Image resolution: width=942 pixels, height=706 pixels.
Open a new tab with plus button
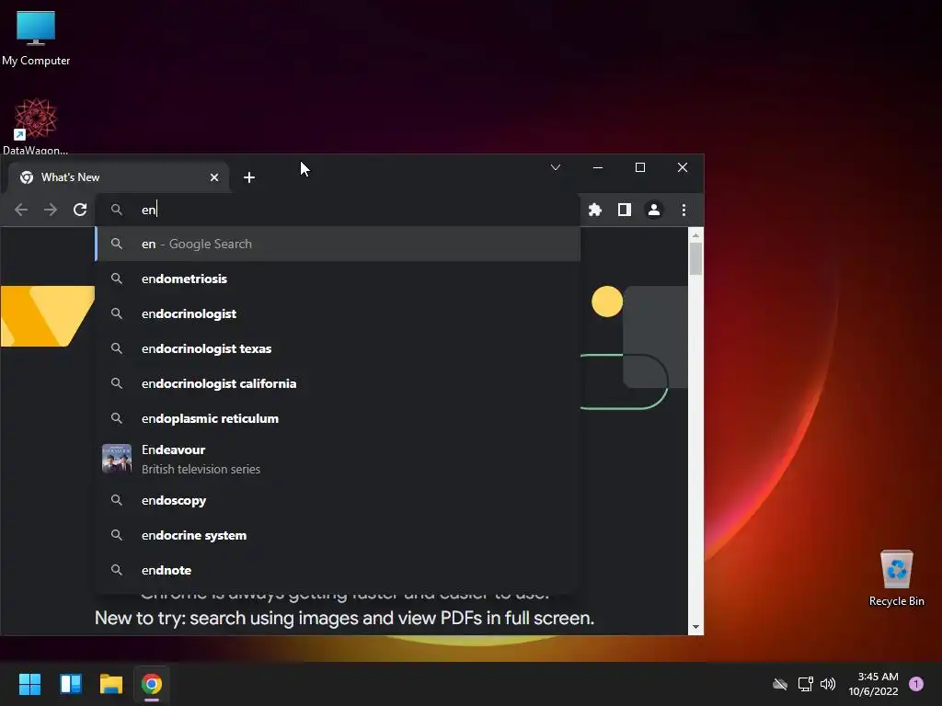[x=249, y=177]
